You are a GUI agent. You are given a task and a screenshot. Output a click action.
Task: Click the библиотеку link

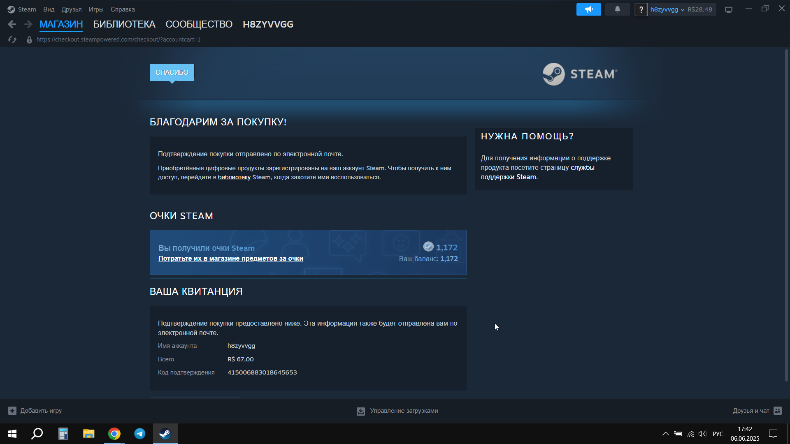[234, 177]
